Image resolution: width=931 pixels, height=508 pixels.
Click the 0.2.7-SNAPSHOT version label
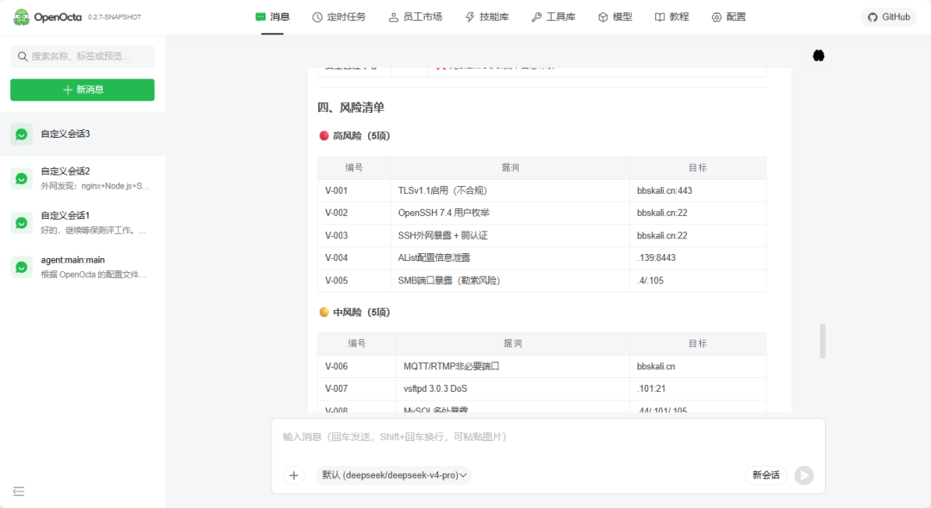pos(115,17)
